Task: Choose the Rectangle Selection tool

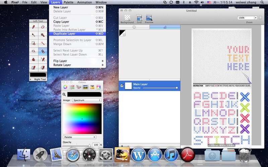Action: (34, 43)
